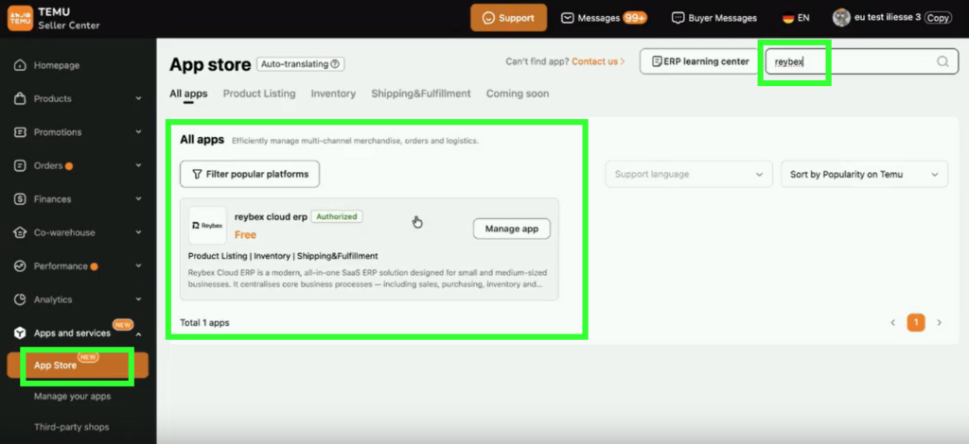Click the Free price label

(x=245, y=235)
